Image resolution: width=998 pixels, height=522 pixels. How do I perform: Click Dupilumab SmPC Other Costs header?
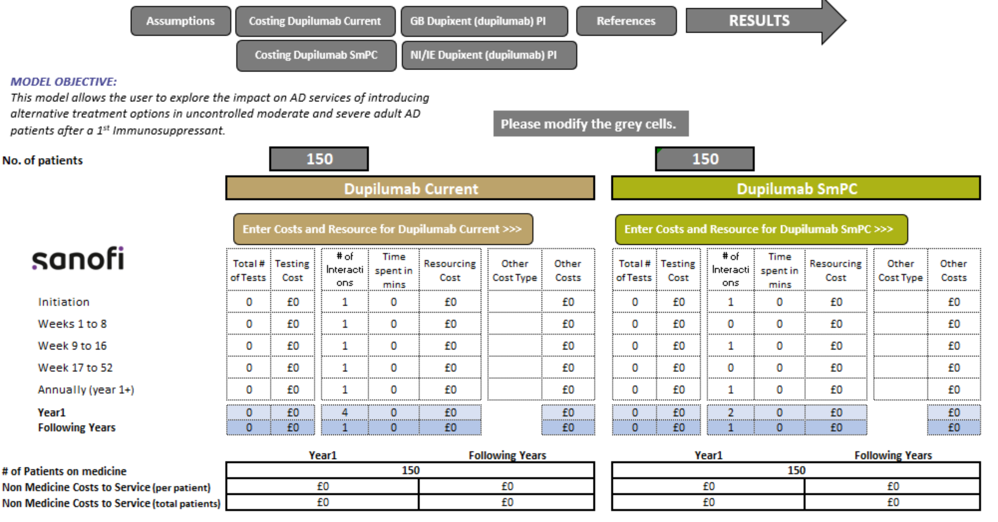pyautogui.click(x=954, y=270)
